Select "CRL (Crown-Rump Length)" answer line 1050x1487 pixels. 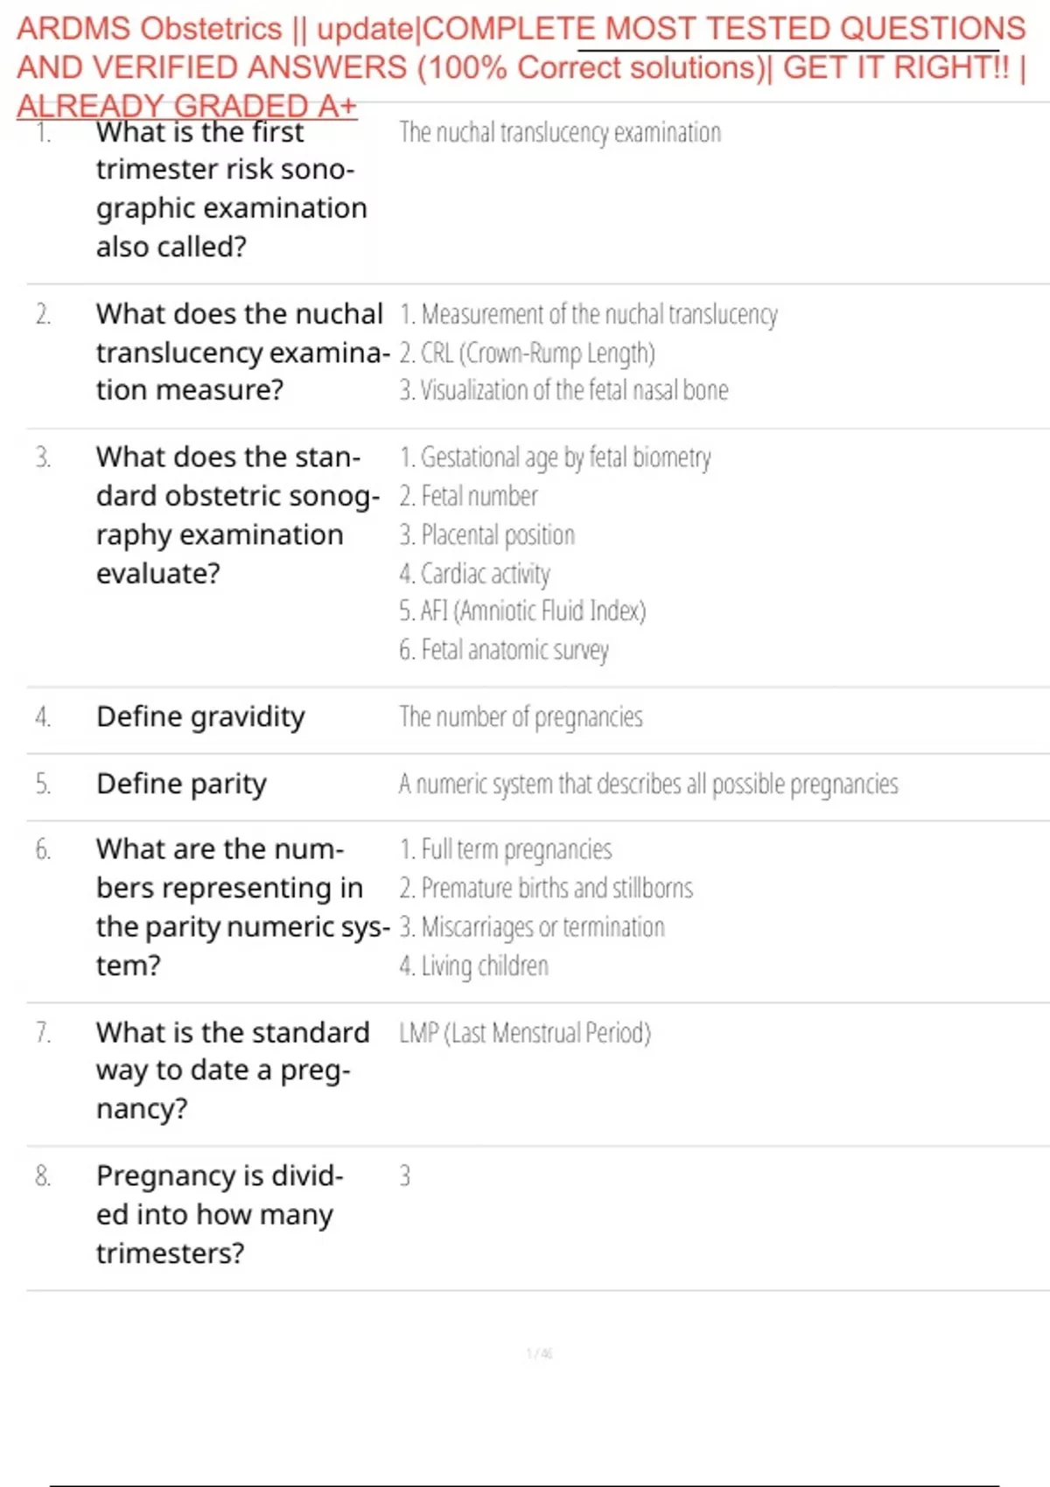[x=527, y=353]
